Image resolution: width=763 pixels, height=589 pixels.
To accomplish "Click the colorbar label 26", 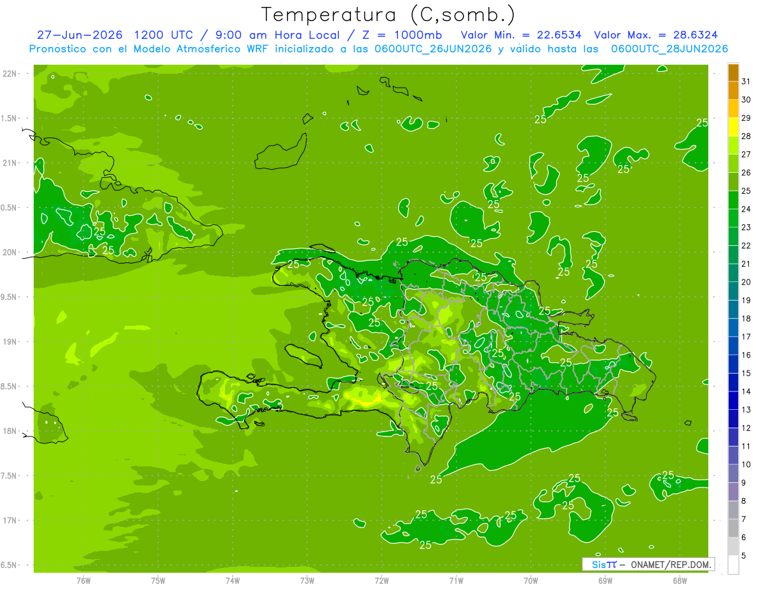I will click(x=746, y=172).
